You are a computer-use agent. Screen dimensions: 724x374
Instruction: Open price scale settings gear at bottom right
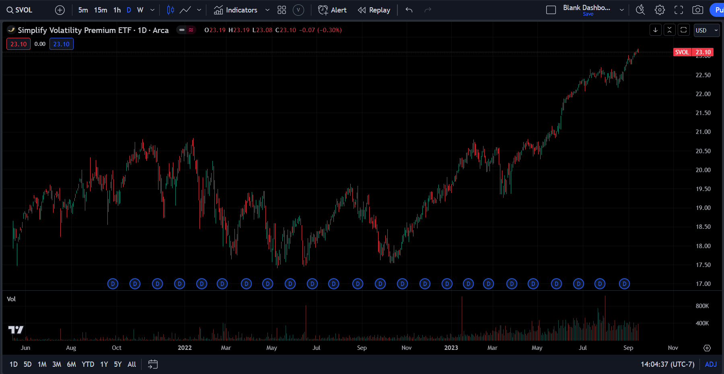click(x=707, y=348)
